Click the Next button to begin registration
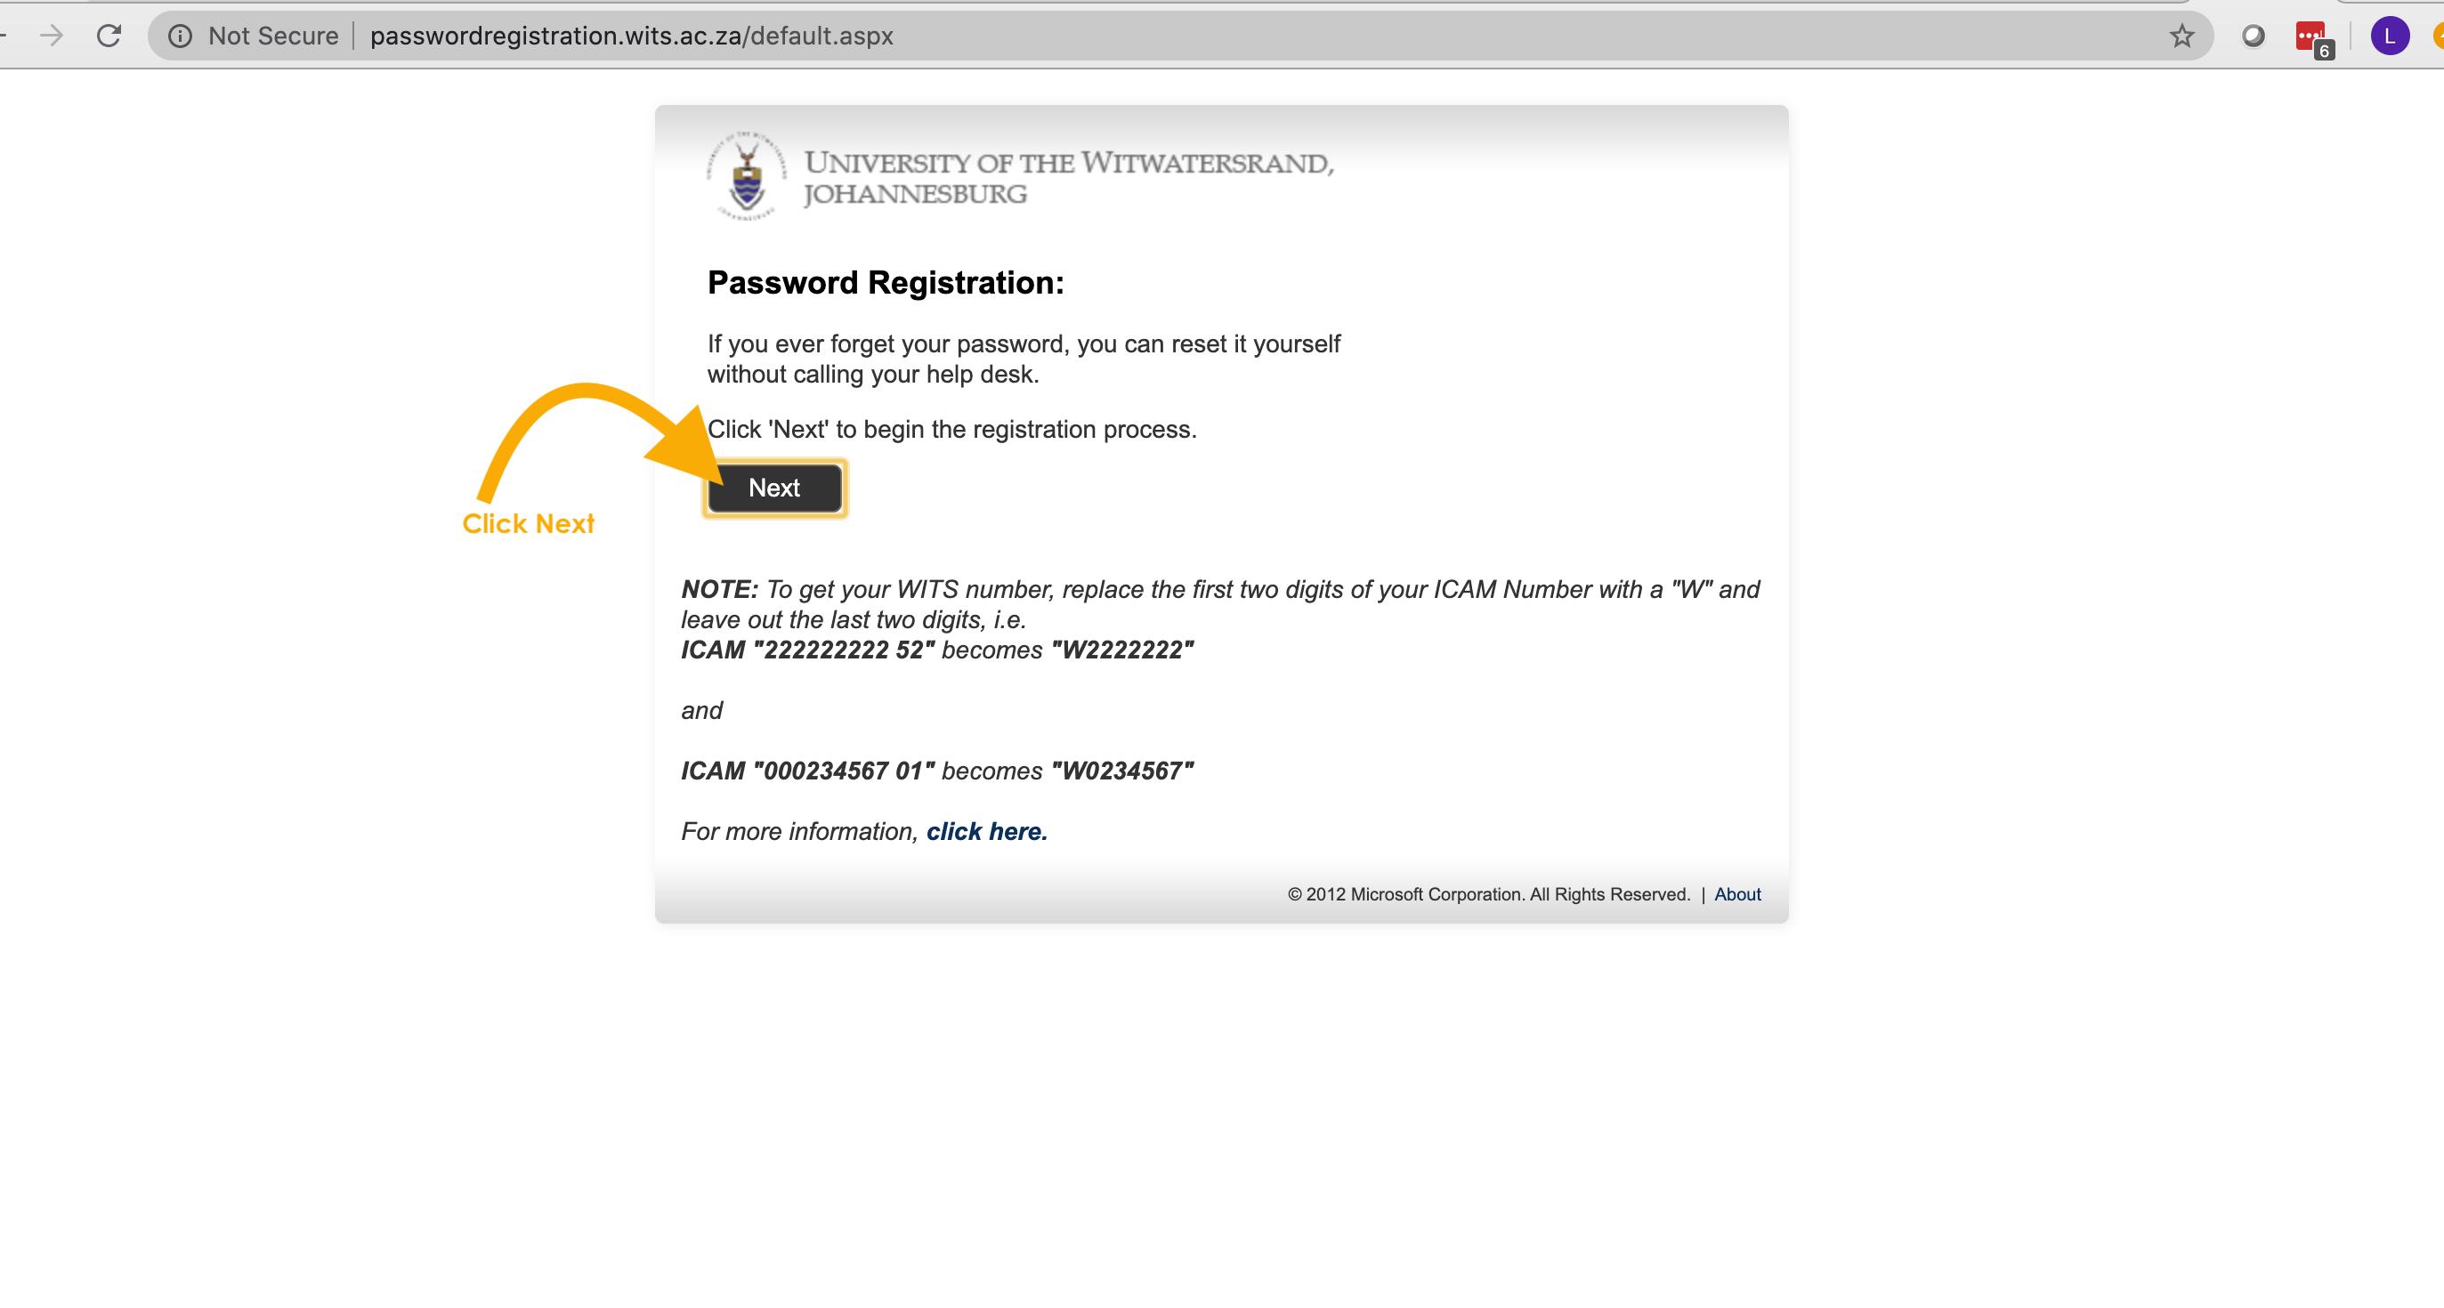 [x=774, y=488]
